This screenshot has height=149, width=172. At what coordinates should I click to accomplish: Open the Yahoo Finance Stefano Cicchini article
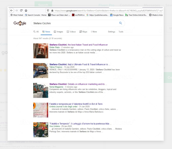[80, 64]
